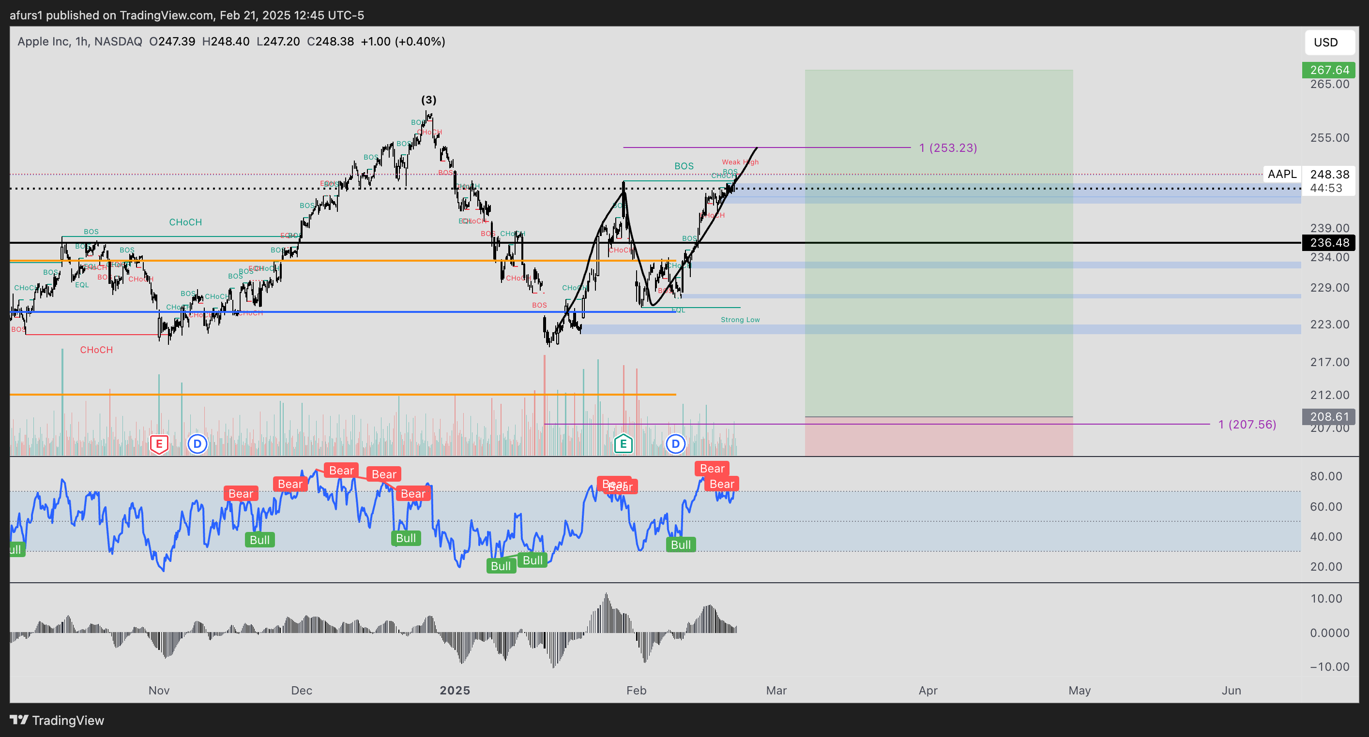Click the 217.00 price axis value
The image size is (1369, 737).
click(1330, 362)
